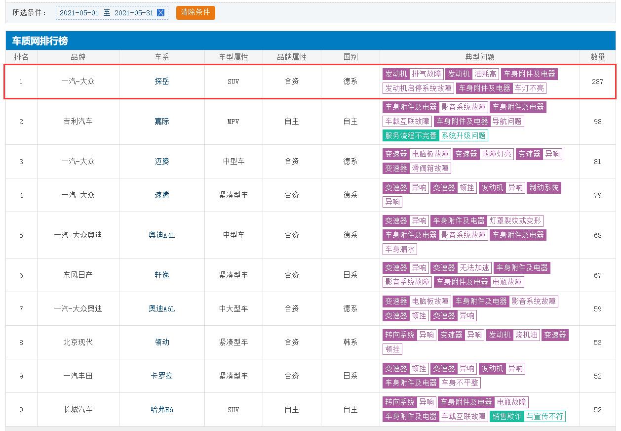621x431 pixels.
Task: Open the 奥迪A4L car series link
Action: (162, 235)
